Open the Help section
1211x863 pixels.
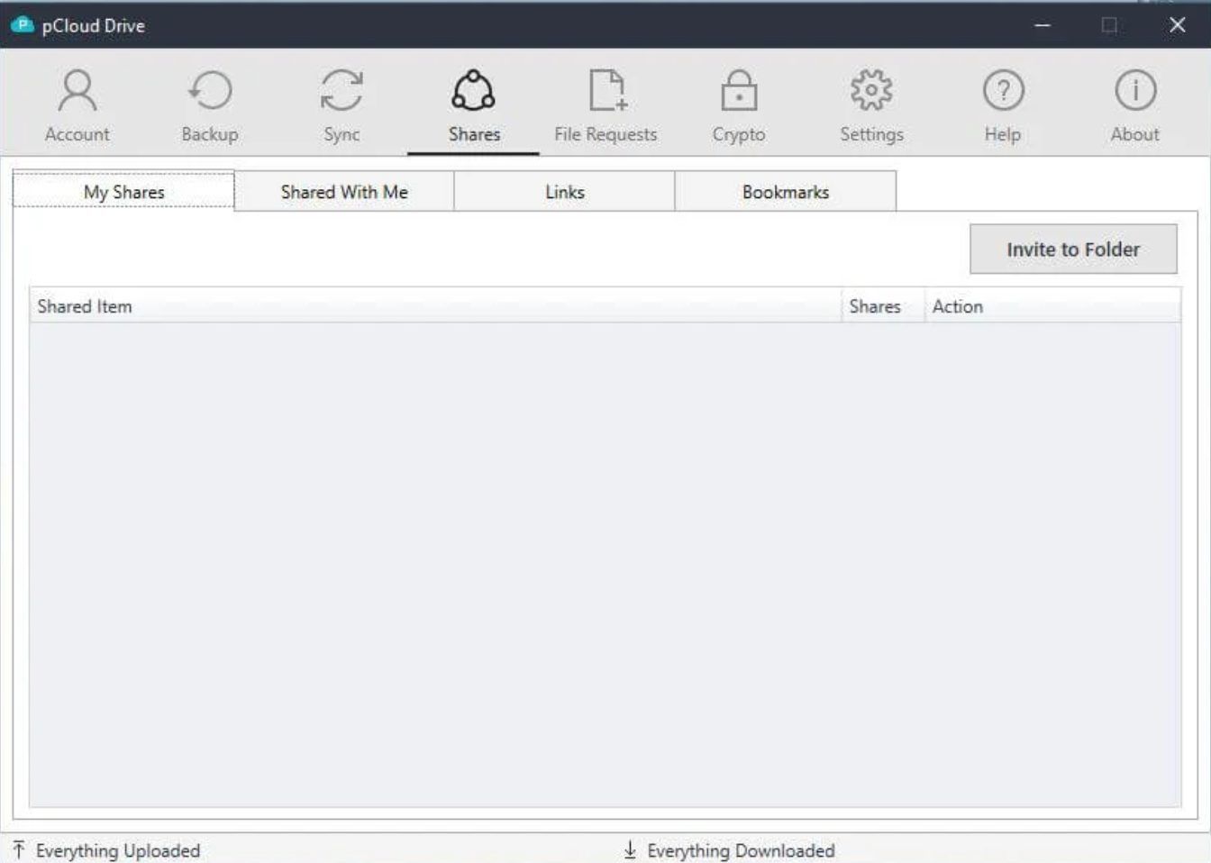[x=1003, y=106]
